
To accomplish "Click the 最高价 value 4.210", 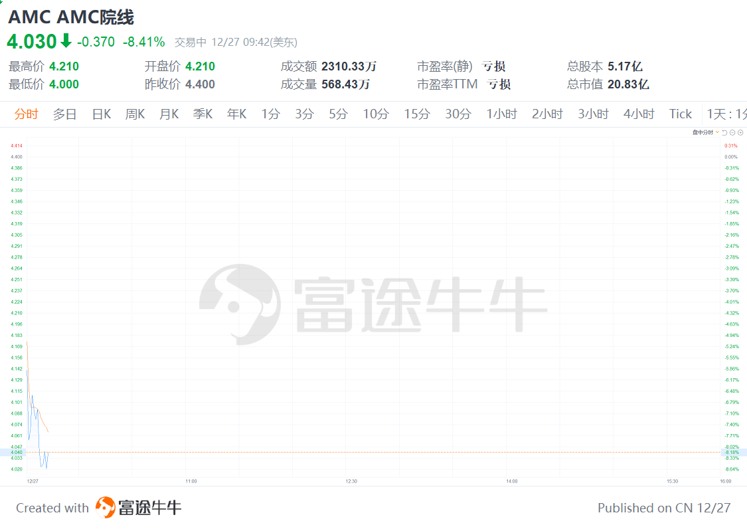I will click(x=64, y=66).
